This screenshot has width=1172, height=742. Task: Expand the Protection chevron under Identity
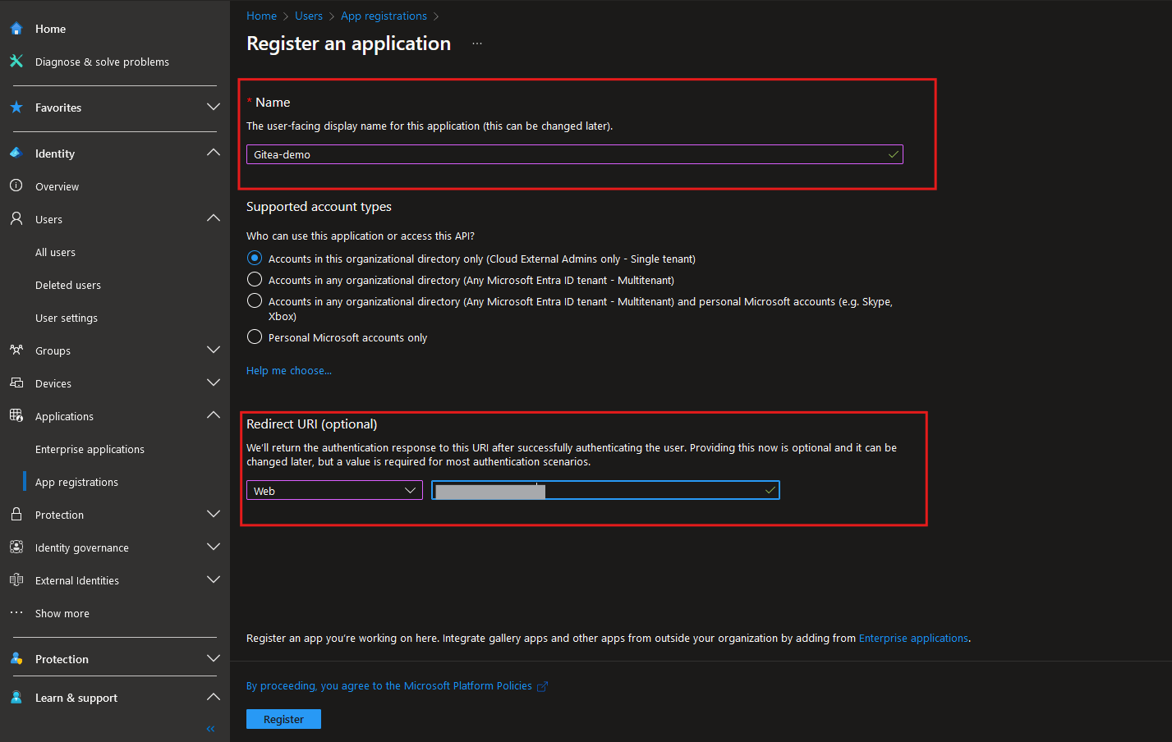(214, 515)
